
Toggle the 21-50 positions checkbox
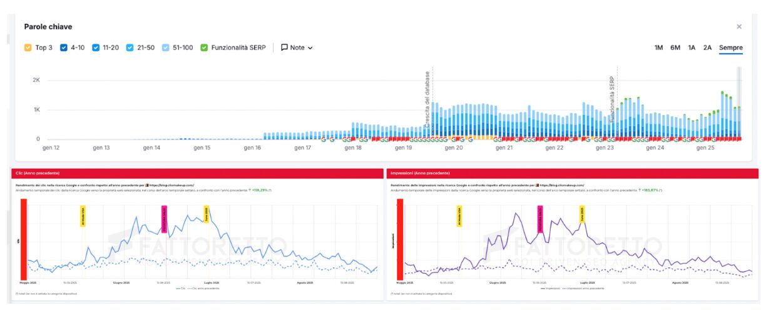130,47
